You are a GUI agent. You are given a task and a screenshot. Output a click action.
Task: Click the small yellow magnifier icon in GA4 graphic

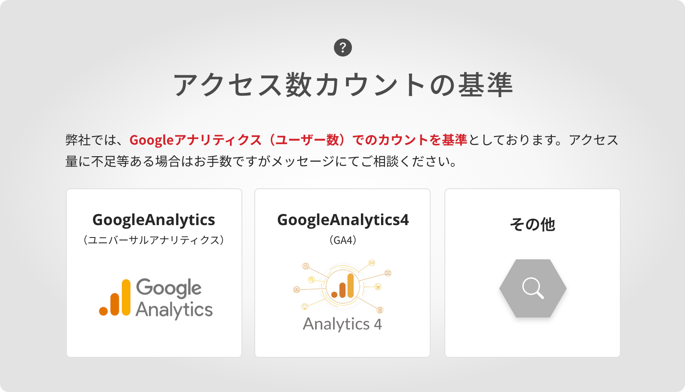312,280
